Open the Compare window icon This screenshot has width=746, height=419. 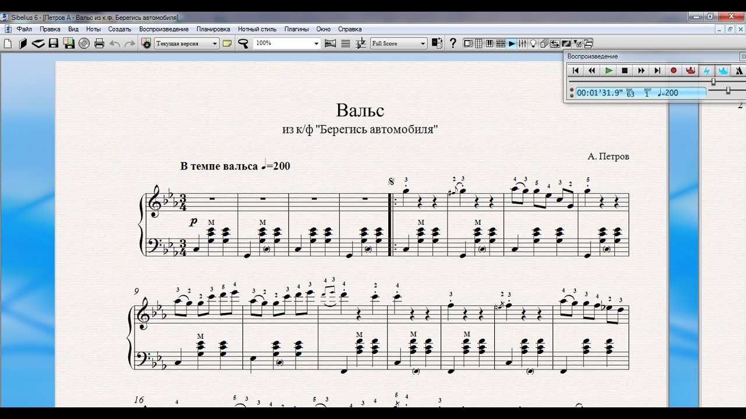555,43
